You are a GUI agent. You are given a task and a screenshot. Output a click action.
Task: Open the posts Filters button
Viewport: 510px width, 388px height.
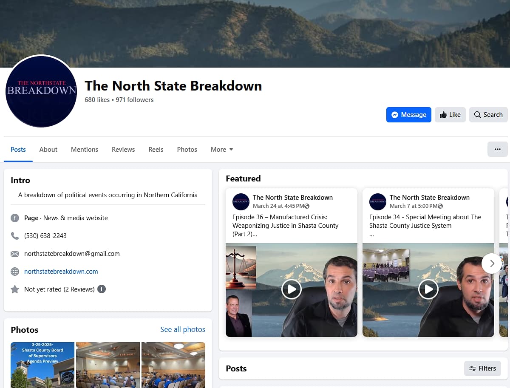[482, 368]
